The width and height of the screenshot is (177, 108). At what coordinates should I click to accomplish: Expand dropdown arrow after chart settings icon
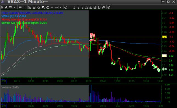pyautogui.click(x=15, y=7)
